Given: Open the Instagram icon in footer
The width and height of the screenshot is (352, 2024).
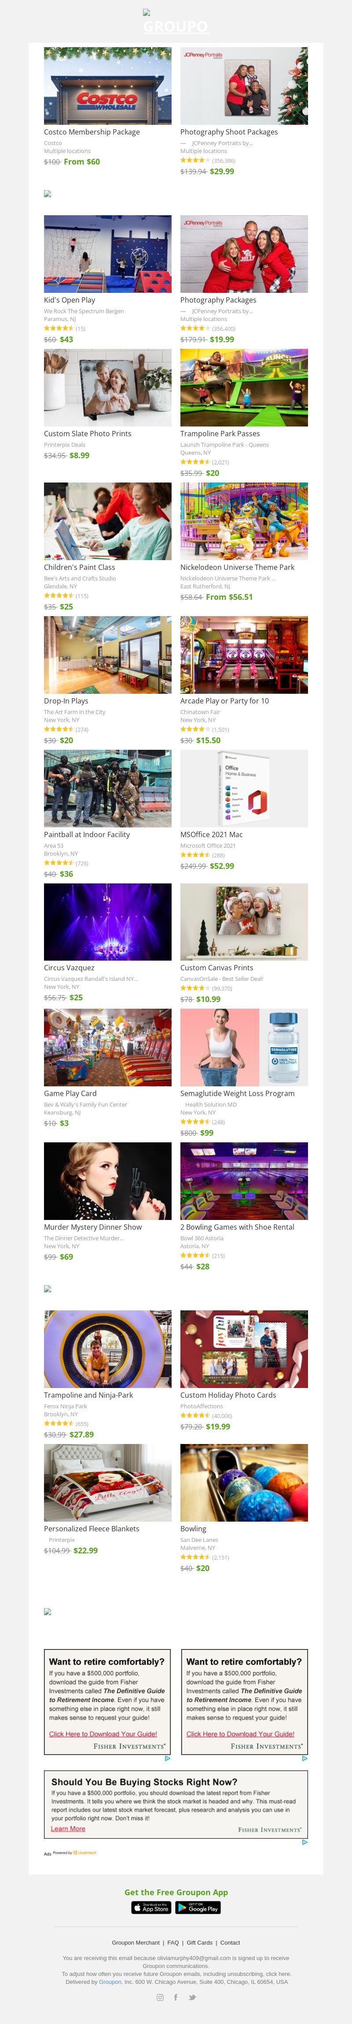Looking at the screenshot, I should coord(160,1997).
